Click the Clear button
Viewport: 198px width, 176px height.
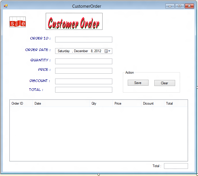pyautogui.click(x=165, y=83)
